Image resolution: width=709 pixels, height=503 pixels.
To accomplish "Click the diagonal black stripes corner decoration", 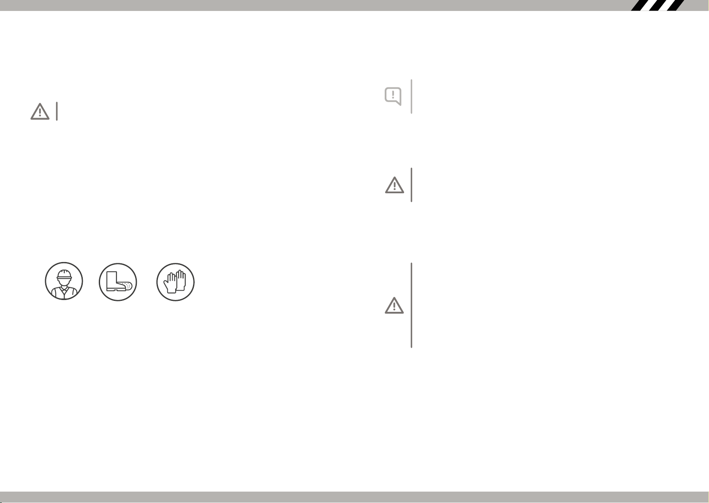I will pyautogui.click(x=658, y=5).
